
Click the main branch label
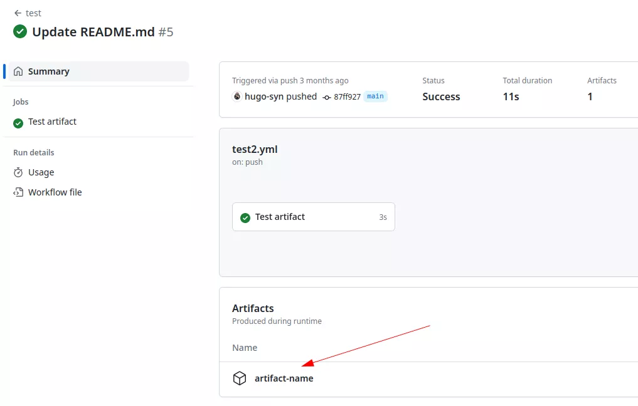(375, 96)
